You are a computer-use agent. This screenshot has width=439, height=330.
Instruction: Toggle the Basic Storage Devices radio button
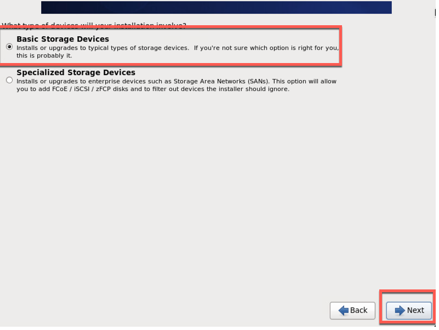9,47
